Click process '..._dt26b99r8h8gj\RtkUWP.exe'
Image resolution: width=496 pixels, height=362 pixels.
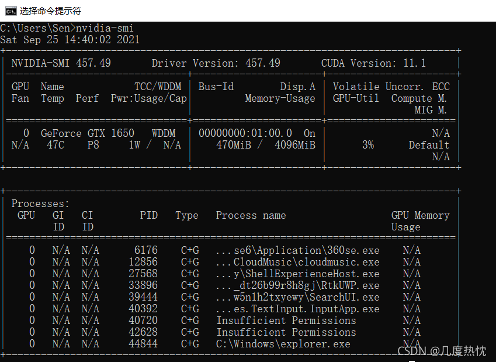[x=298, y=285]
